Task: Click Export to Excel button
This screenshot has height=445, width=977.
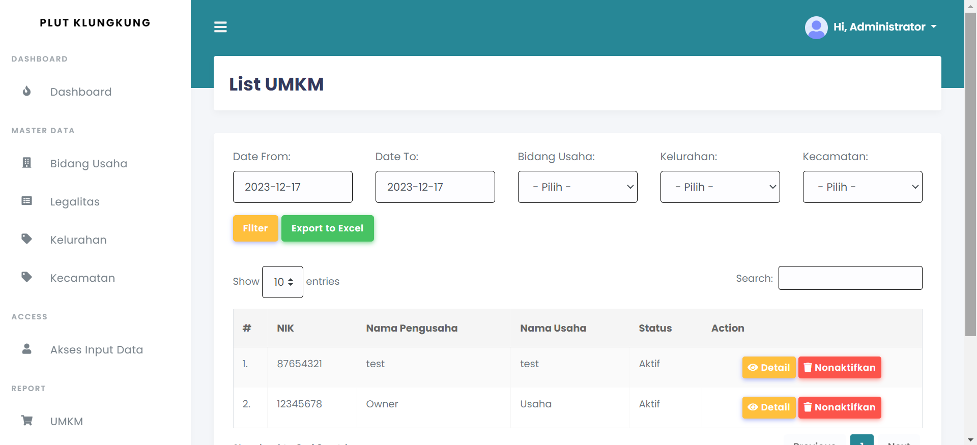Action: pos(327,228)
